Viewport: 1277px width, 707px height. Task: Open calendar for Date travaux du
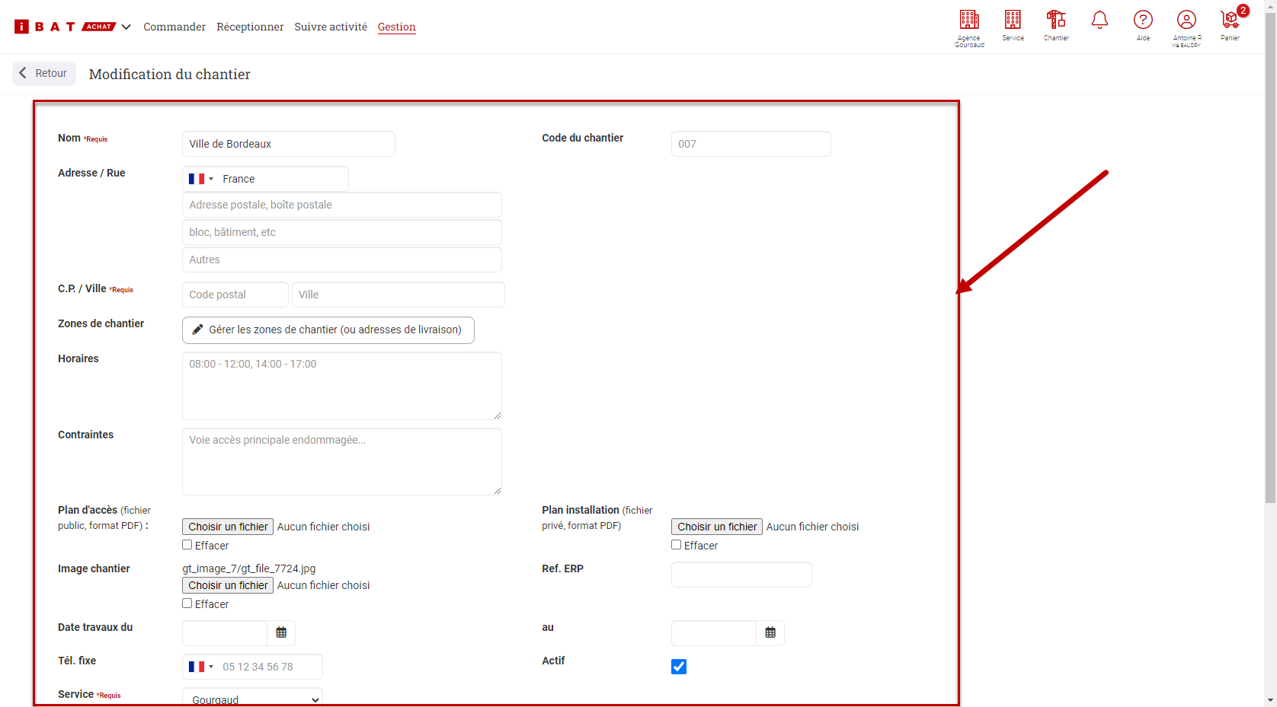281,633
